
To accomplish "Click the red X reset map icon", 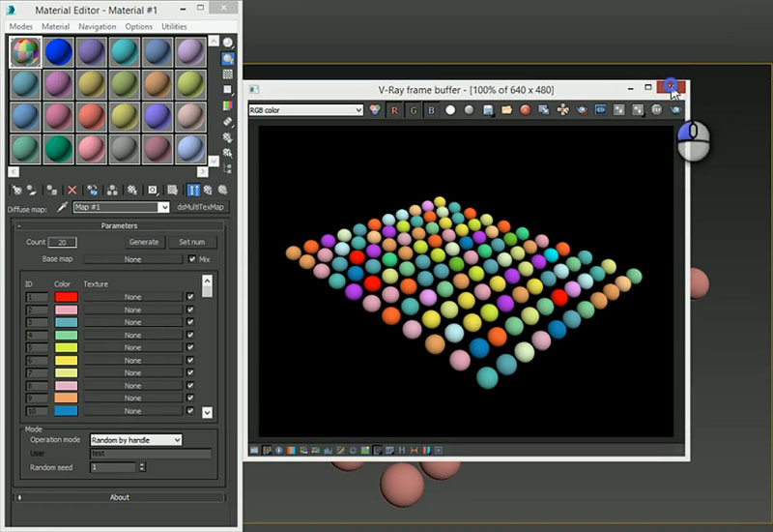I will pos(72,191).
